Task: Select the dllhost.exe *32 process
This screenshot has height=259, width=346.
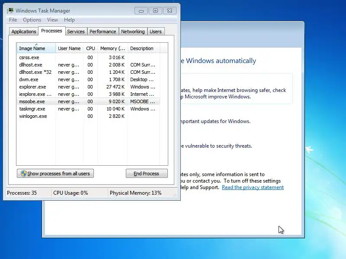Action: pos(88,72)
